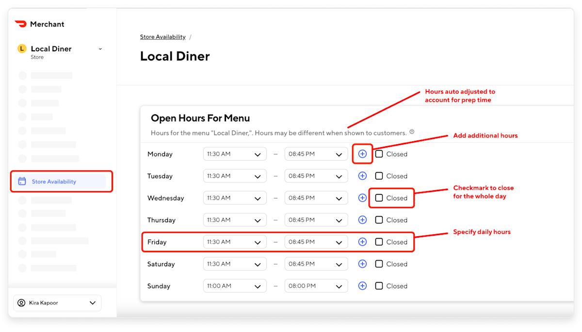Screen dimensions: 582x332
Task: Click the Wednesday row label
Action: tap(166, 198)
